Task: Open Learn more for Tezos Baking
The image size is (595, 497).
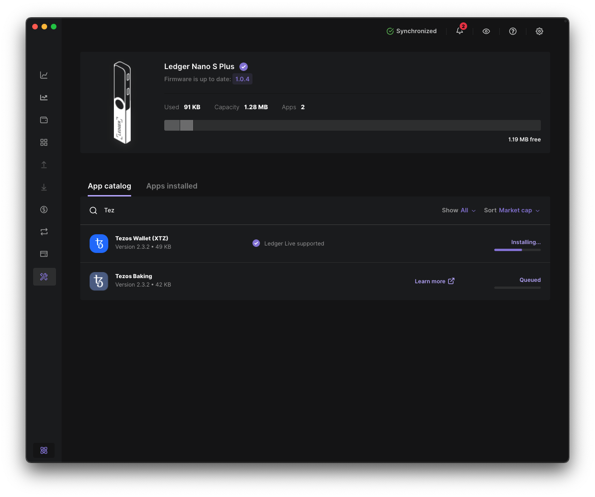Action: [434, 281]
